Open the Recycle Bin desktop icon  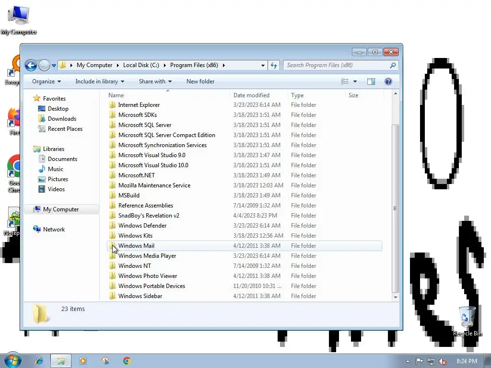click(467, 322)
